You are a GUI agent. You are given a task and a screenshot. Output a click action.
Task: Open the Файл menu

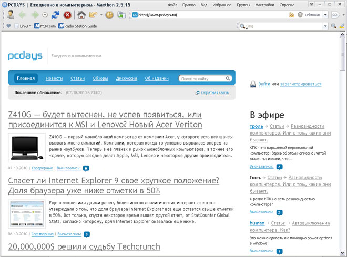click(172, 5)
